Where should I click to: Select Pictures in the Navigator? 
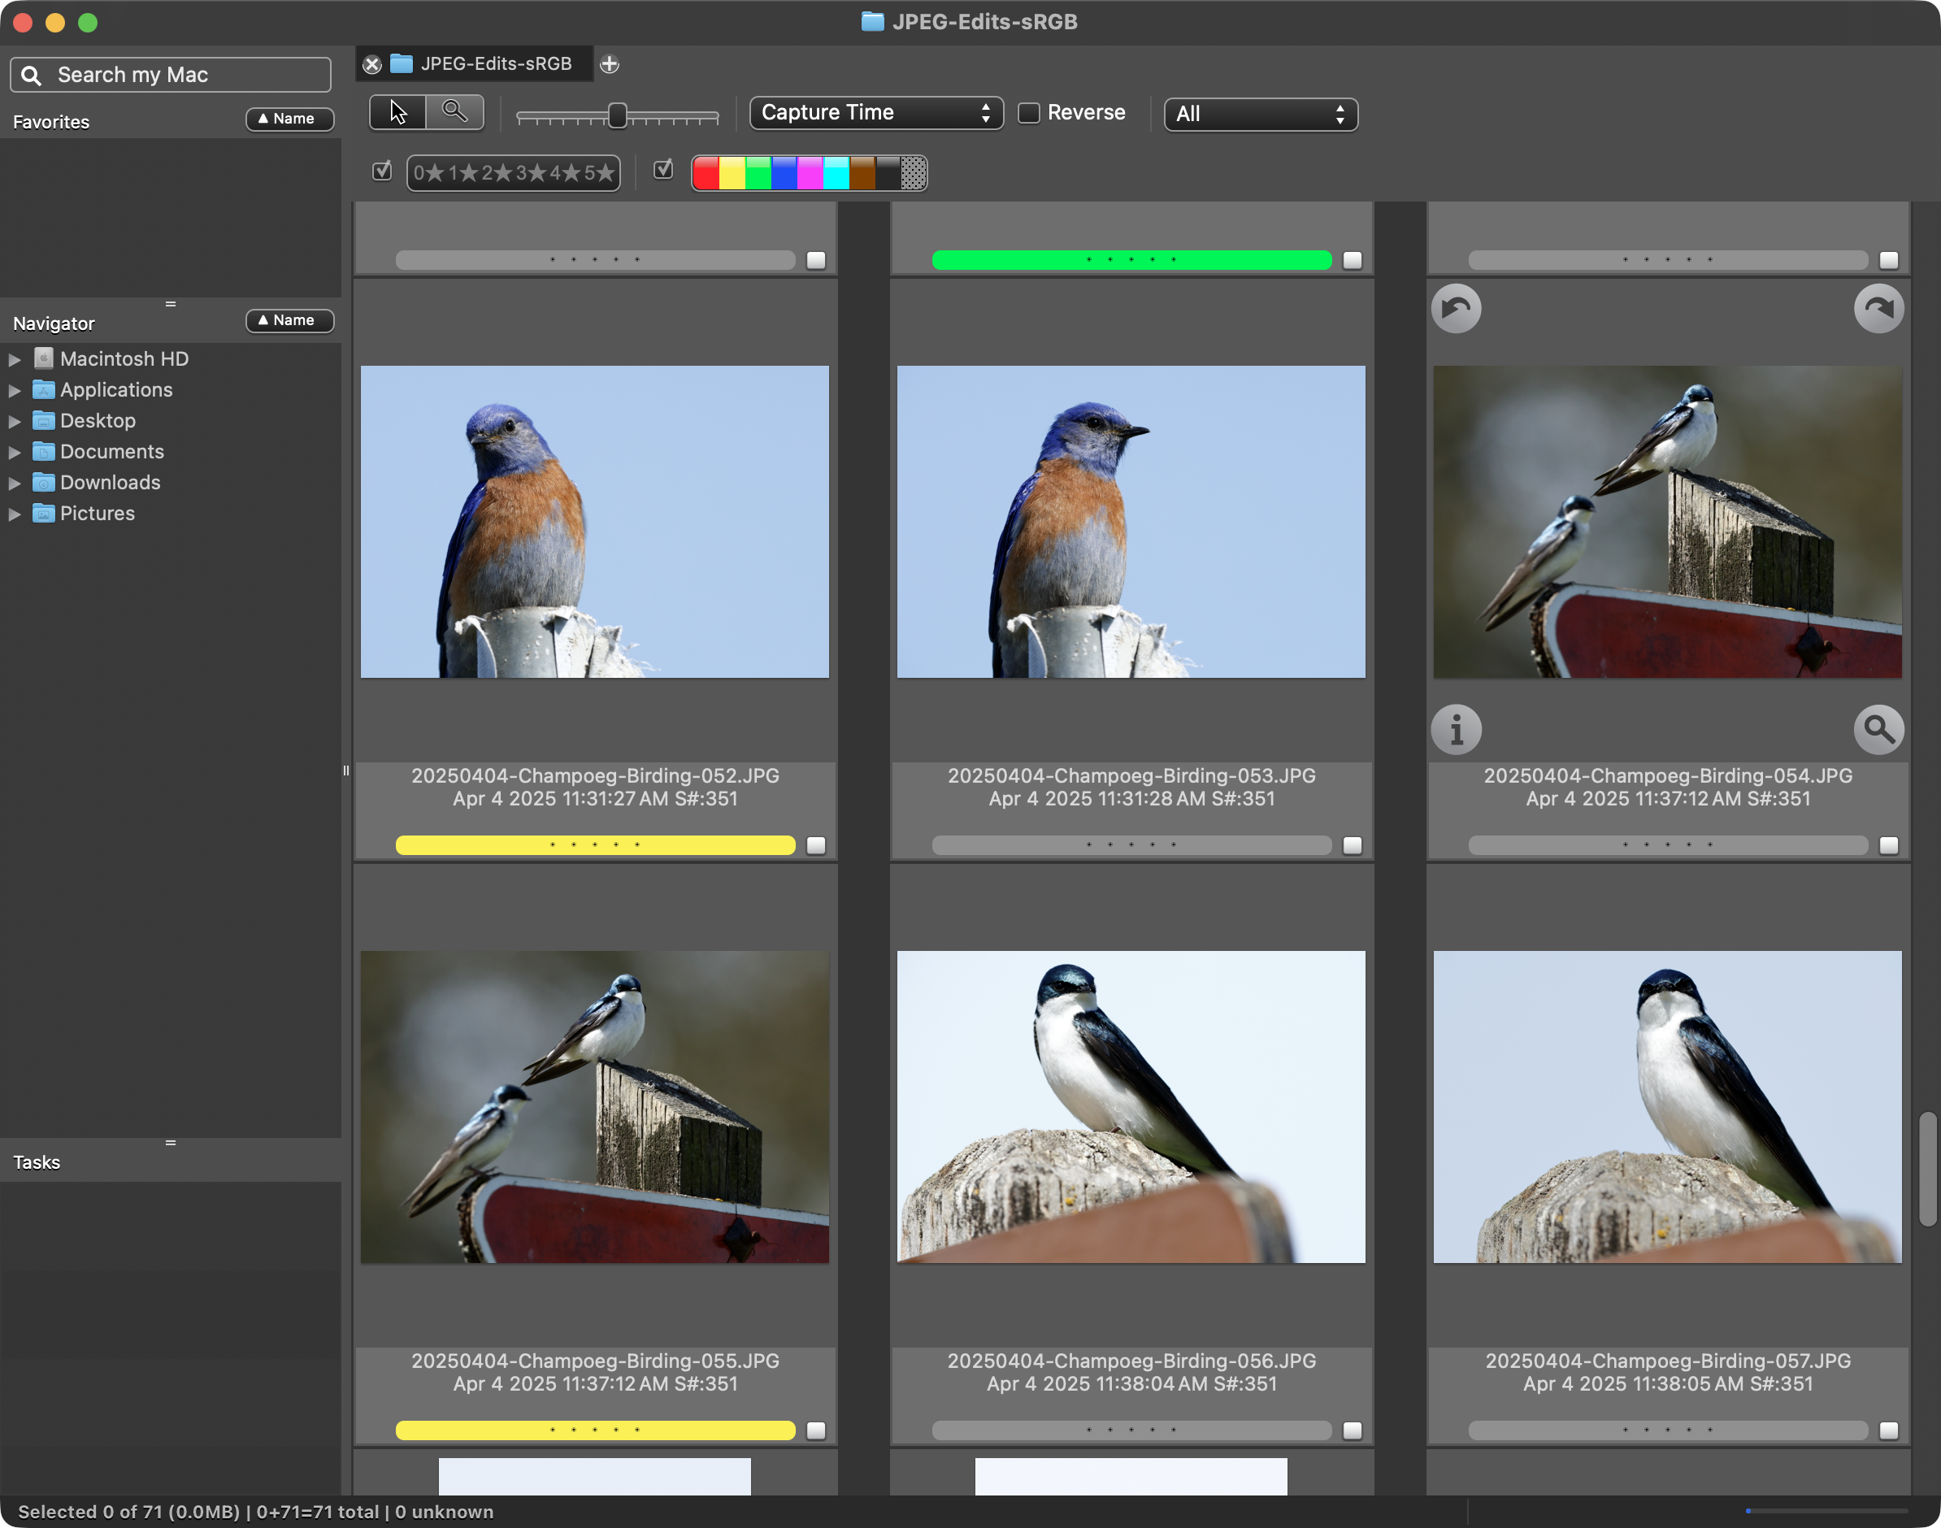(x=98, y=514)
